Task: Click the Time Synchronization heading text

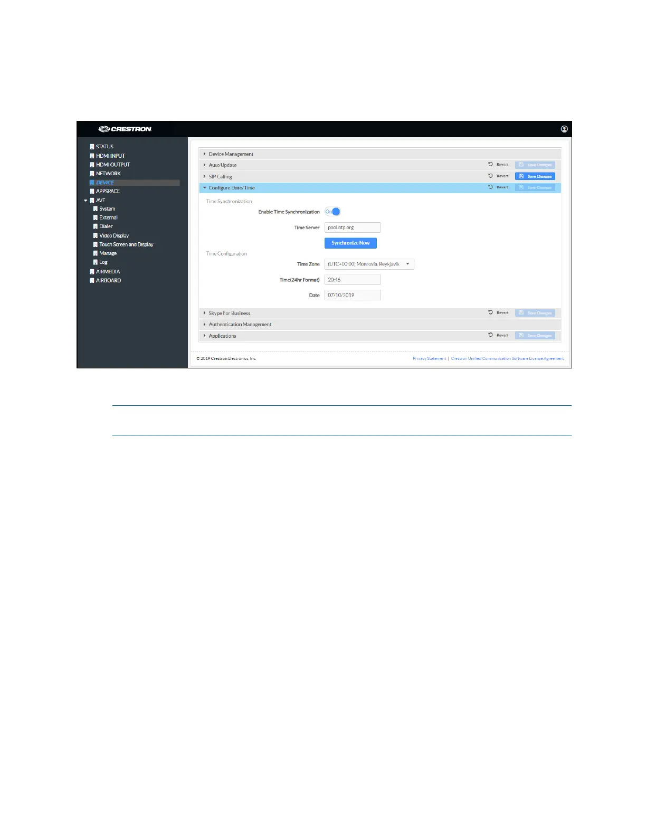Action: (x=229, y=202)
